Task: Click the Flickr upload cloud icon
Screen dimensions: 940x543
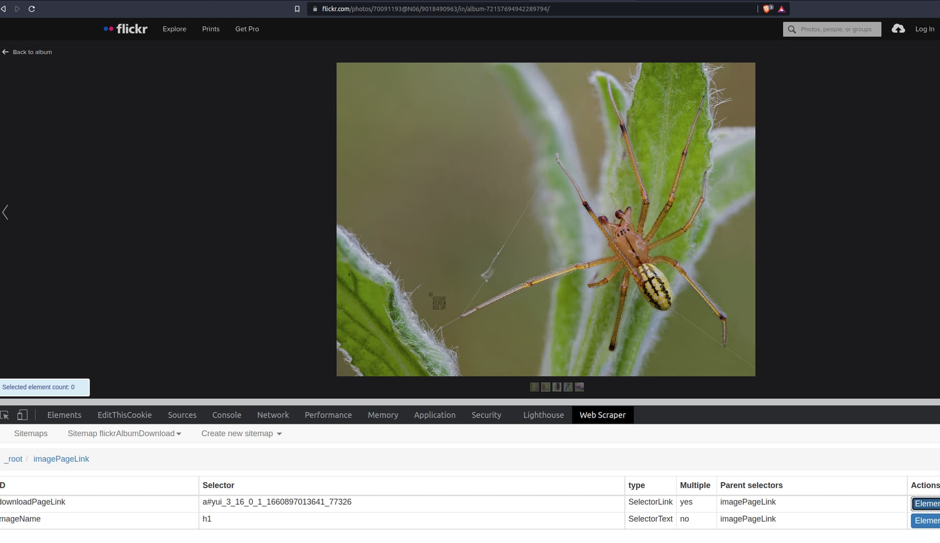Action: [x=898, y=29]
